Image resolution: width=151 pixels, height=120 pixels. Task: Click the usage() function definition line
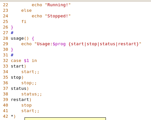[23, 38]
